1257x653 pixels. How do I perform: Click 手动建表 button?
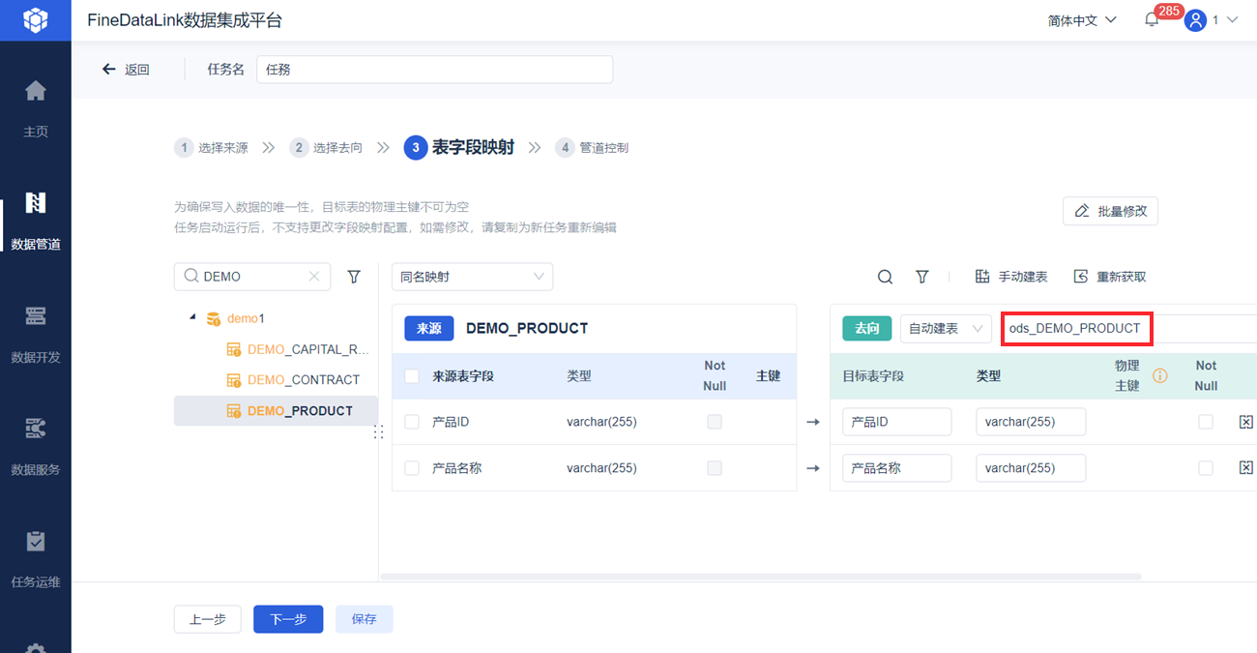click(1011, 277)
